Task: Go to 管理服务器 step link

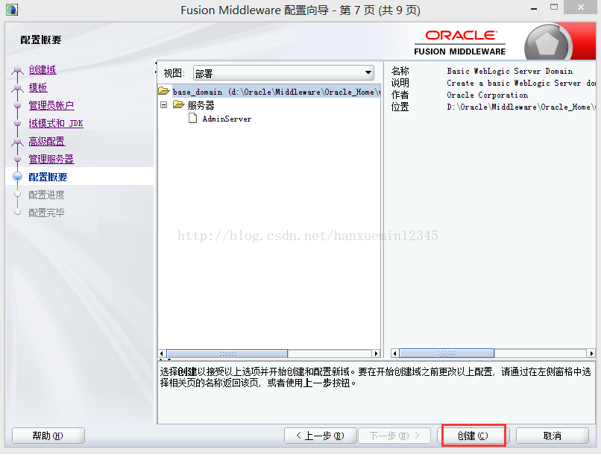Action: point(51,159)
